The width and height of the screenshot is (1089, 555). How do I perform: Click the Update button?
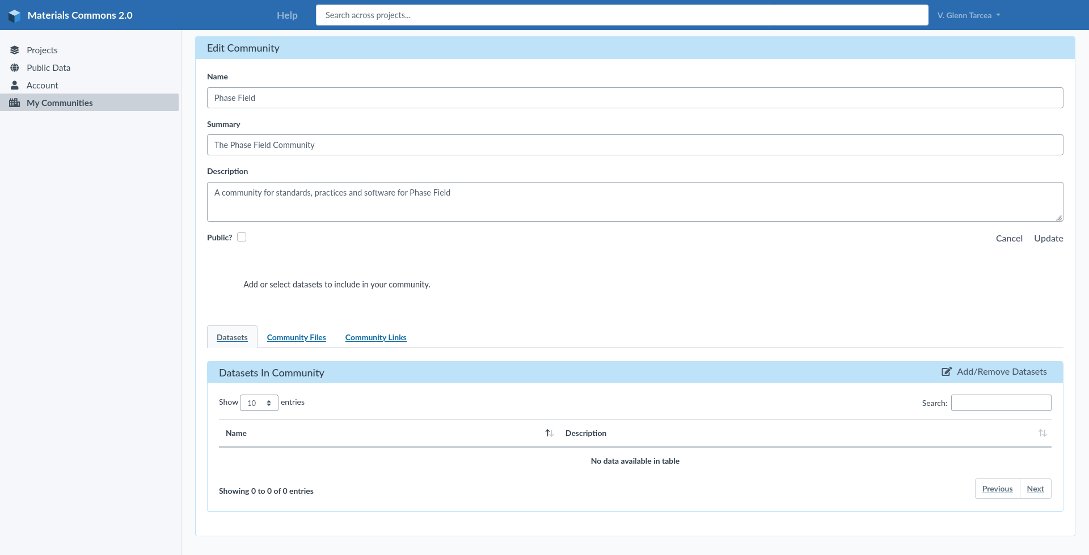(x=1048, y=239)
